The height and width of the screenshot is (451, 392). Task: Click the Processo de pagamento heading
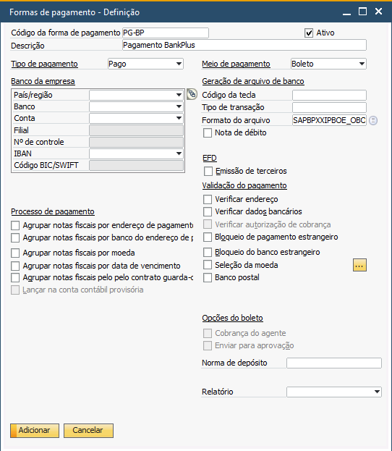pyautogui.click(x=53, y=211)
